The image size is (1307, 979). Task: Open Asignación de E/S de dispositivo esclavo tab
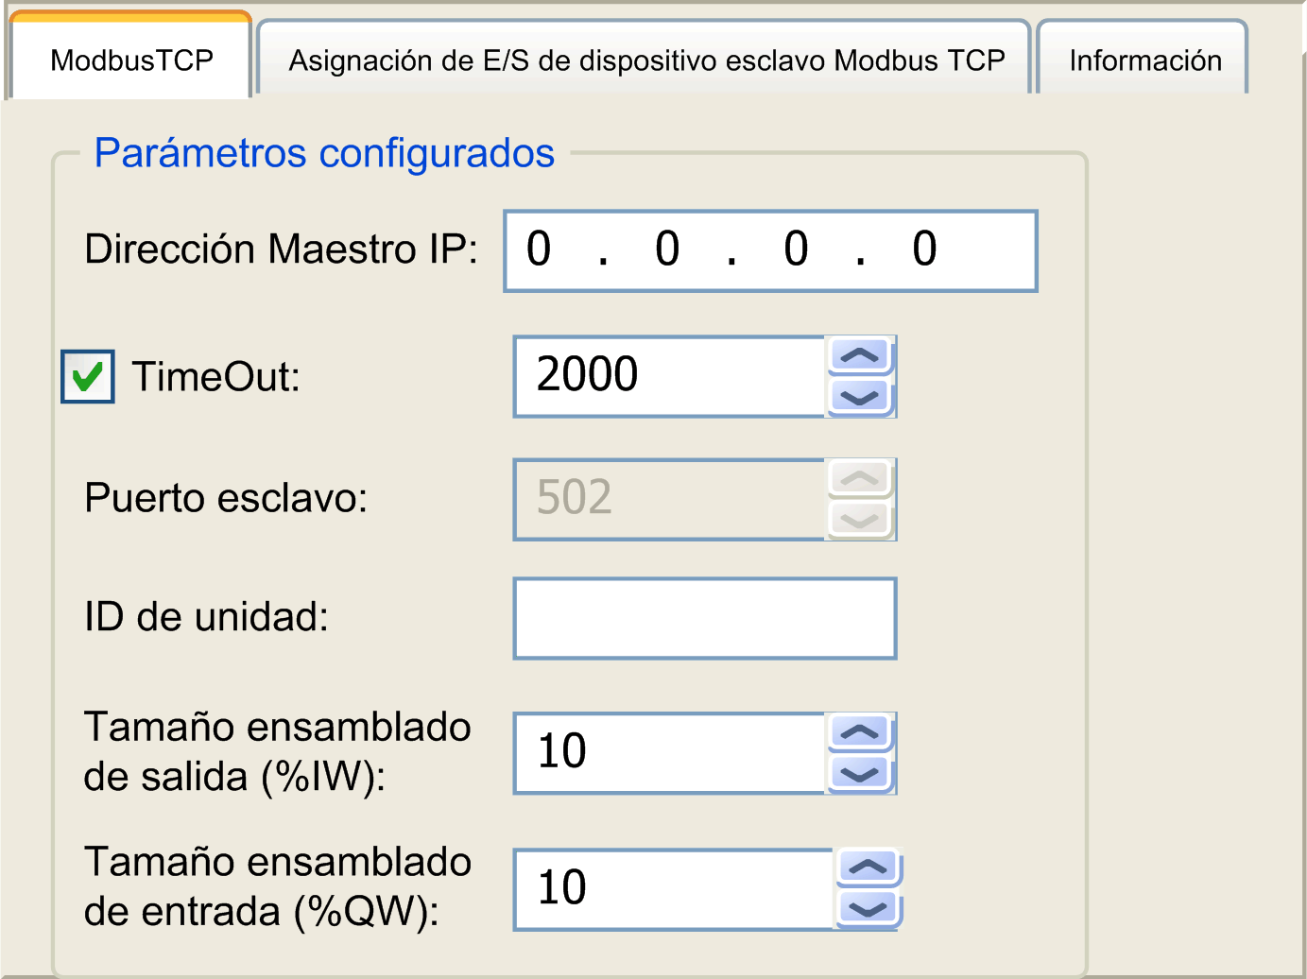click(646, 60)
